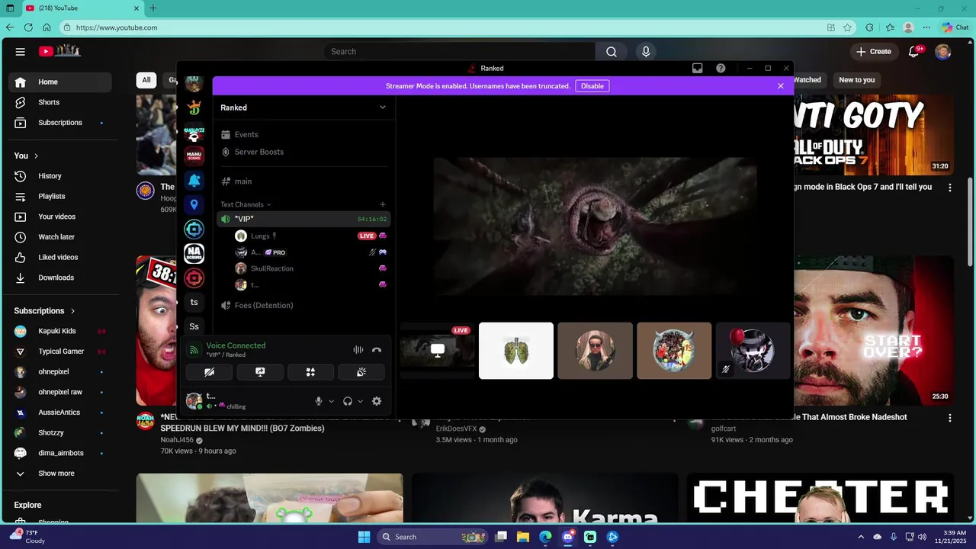Open the NA Scrims server icon
Image resolution: width=976 pixels, height=549 pixels.
(194, 253)
